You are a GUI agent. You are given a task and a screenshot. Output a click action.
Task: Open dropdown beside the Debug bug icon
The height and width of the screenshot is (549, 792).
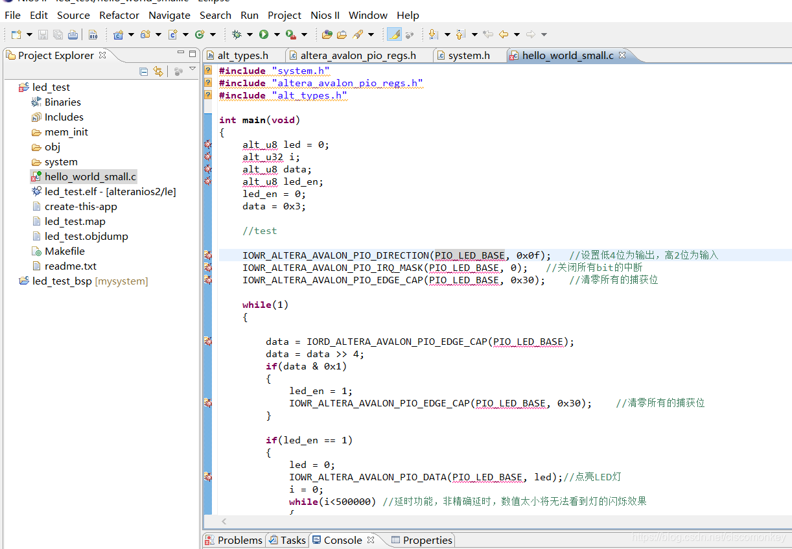pos(250,35)
